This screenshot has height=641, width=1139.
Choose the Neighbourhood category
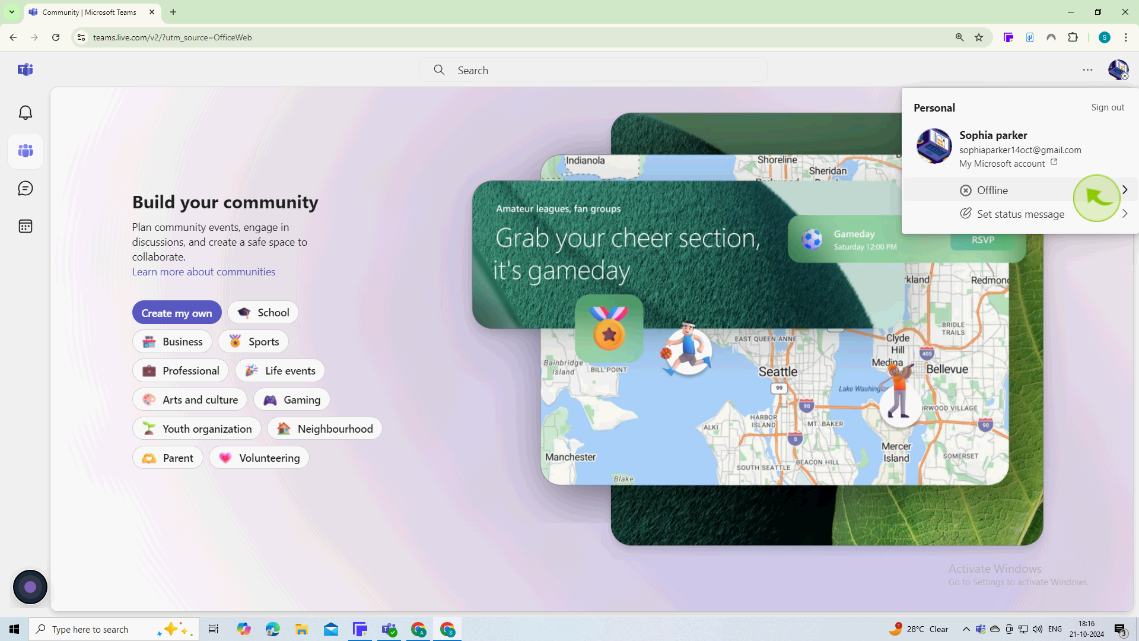point(324,429)
